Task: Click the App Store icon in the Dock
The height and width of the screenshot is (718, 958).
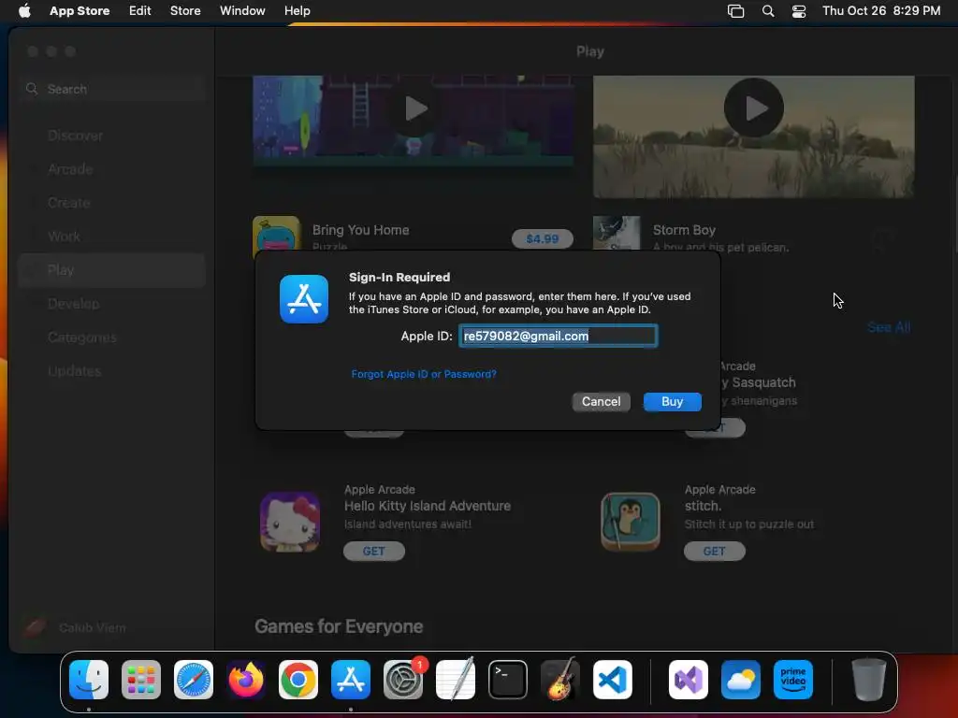Action: coord(351,680)
